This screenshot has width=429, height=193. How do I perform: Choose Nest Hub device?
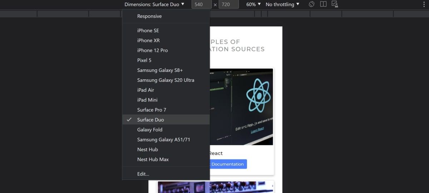(166, 149)
